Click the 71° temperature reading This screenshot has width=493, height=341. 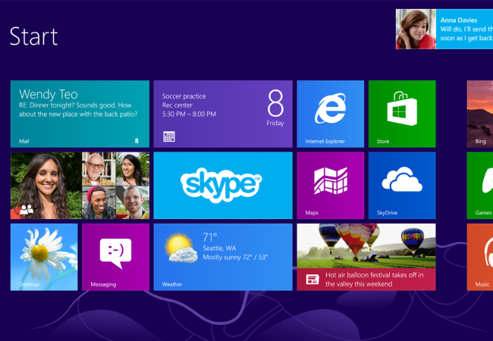pyautogui.click(x=210, y=236)
